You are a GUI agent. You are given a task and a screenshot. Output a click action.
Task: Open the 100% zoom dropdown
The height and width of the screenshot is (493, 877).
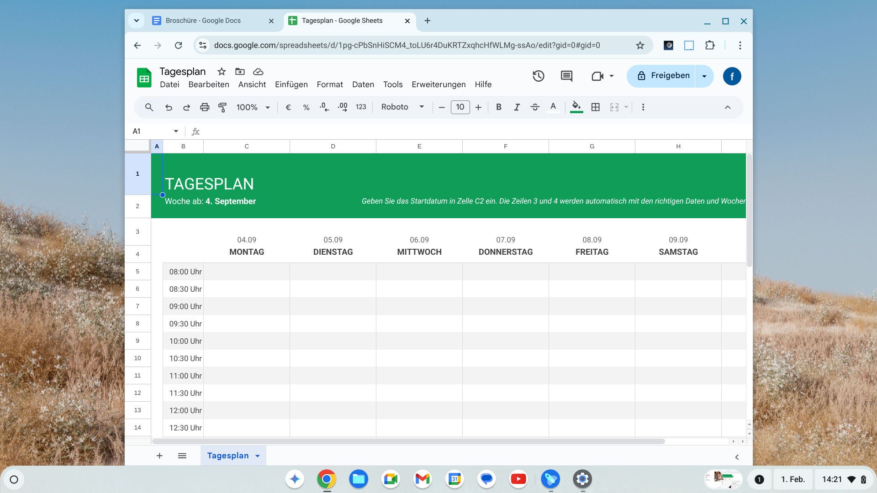253,107
